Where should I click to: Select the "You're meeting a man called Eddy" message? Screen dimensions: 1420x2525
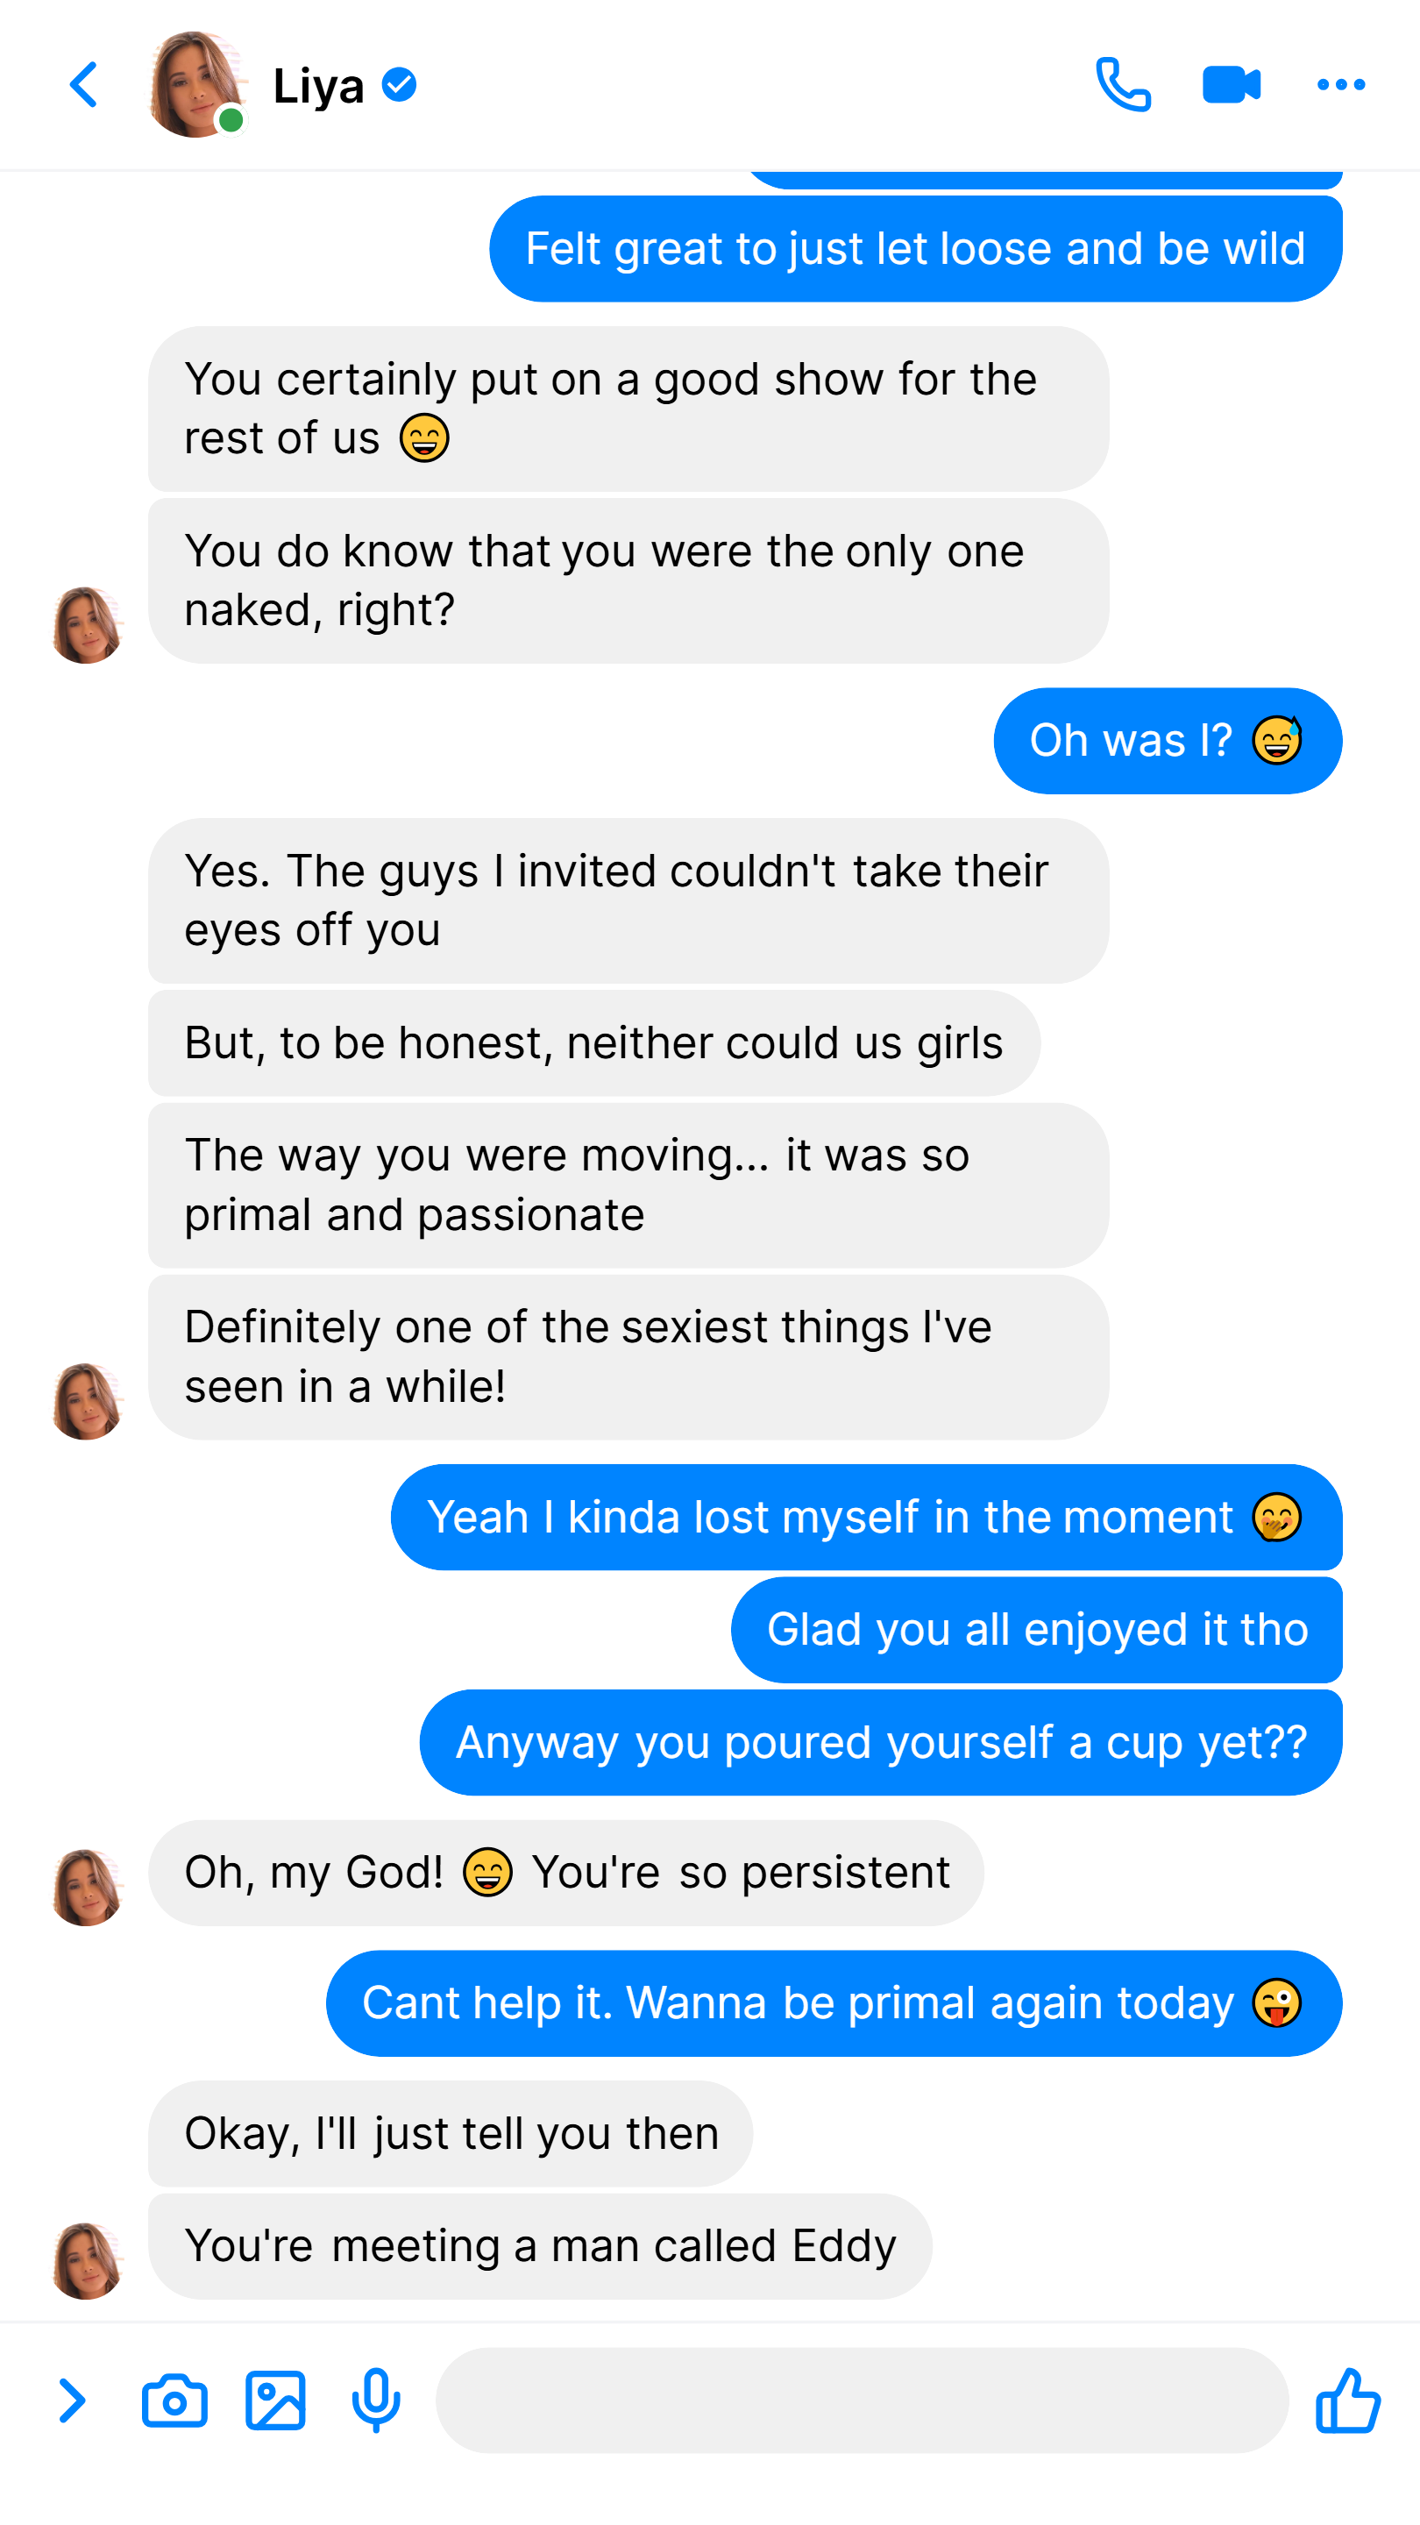(x=540, y=2246)
